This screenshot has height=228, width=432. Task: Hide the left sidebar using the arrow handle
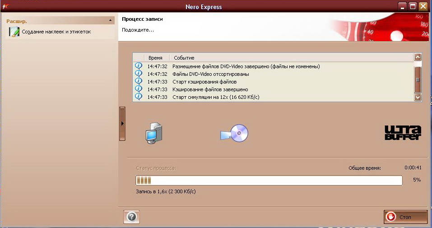(122, 123)
